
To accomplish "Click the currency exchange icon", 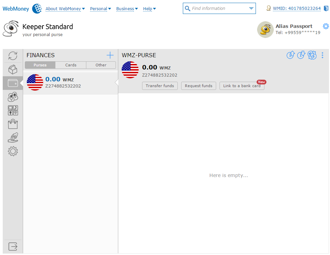I will coord(312,55).
